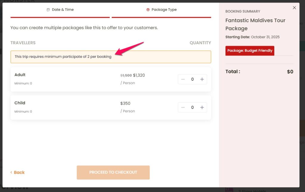Click the chevron arrow next to Back

tap(11, 172)
